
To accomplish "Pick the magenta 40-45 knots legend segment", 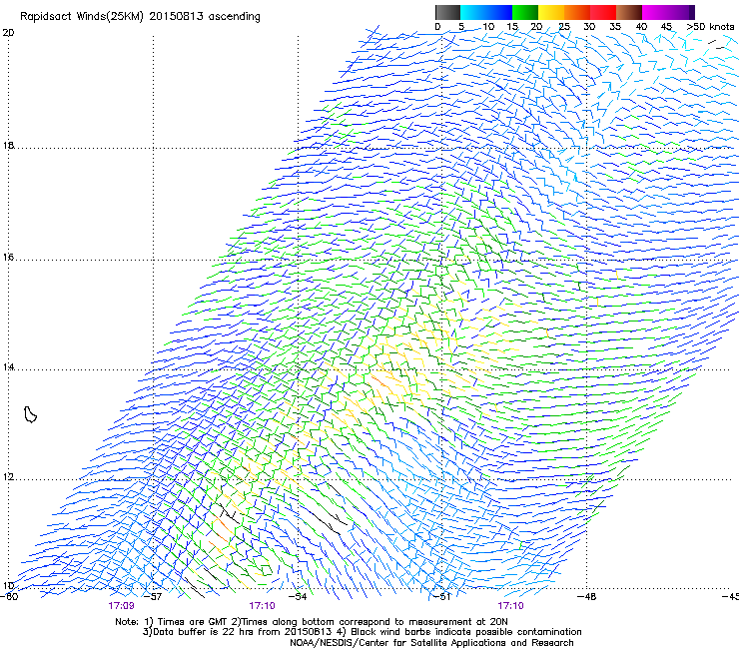I will click(655, 12).
